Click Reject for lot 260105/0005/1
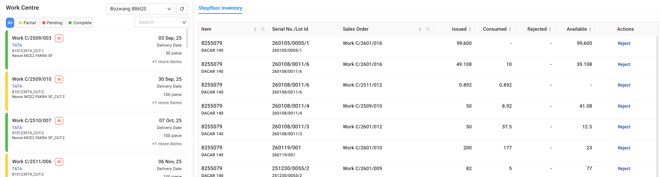The width and height of the screenshot is (661, 177). pyautogui.click(x=624, y=43)
